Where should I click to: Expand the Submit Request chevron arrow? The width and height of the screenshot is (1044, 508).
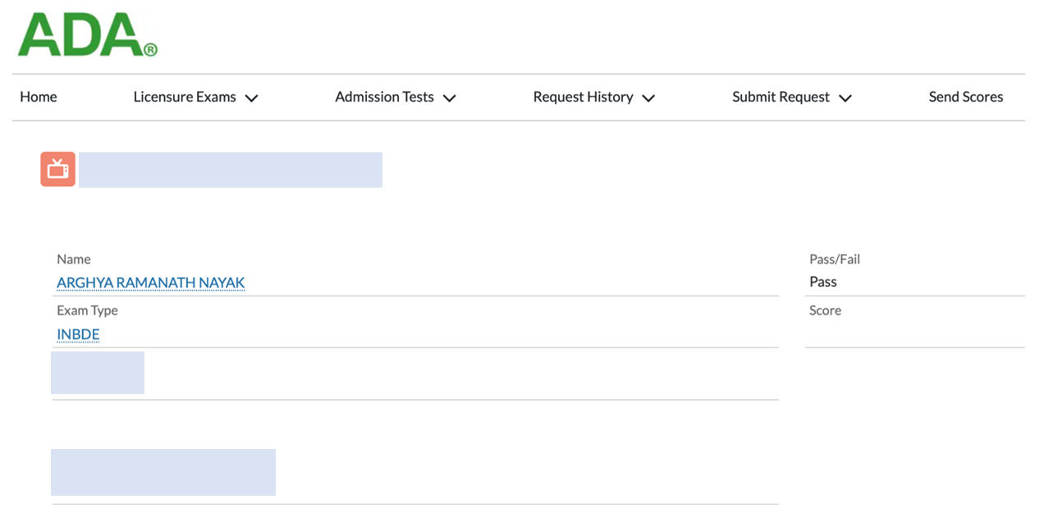(x=845, y=98)
